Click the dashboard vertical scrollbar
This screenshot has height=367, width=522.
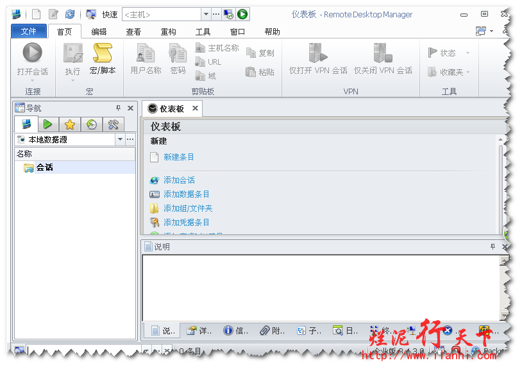(500, 187)
